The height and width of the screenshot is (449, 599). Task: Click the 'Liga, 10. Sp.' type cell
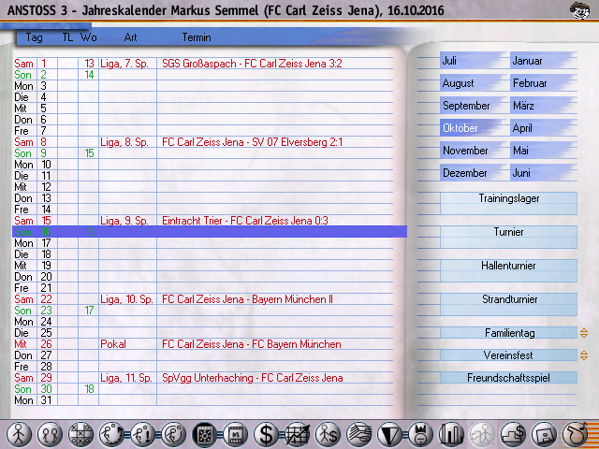[x=126, y=299]
